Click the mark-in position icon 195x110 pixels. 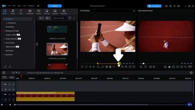pos(98,67)
